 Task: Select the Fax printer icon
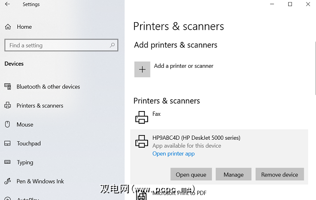click(141, 117)
